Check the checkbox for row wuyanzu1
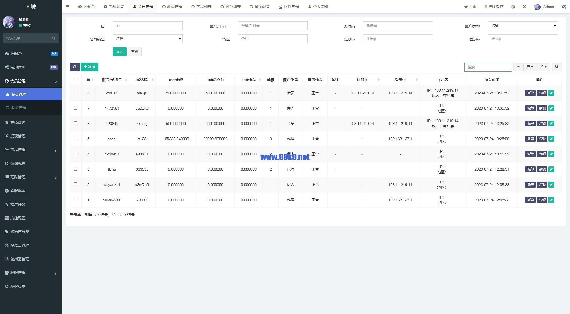The width and height of the screenshot is (570, 314). tap(76, 184)
